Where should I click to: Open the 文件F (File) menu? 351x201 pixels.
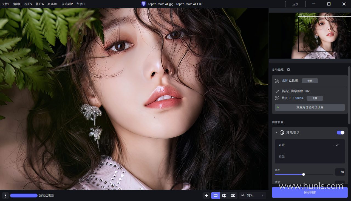click(x=5, y=4)
